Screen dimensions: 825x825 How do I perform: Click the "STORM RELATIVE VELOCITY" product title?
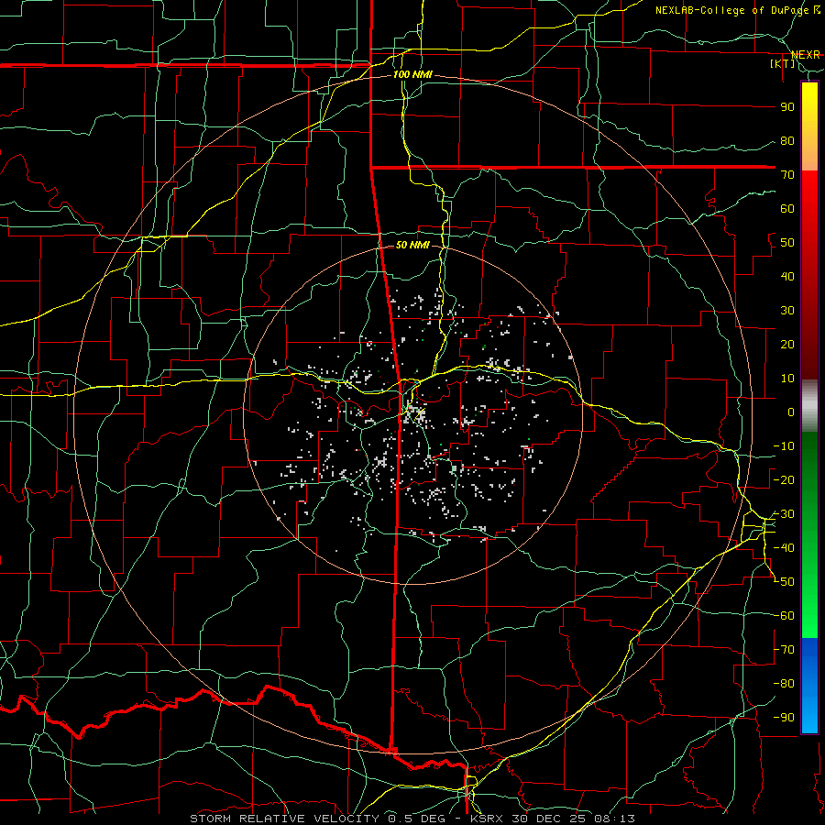(284, 819)
